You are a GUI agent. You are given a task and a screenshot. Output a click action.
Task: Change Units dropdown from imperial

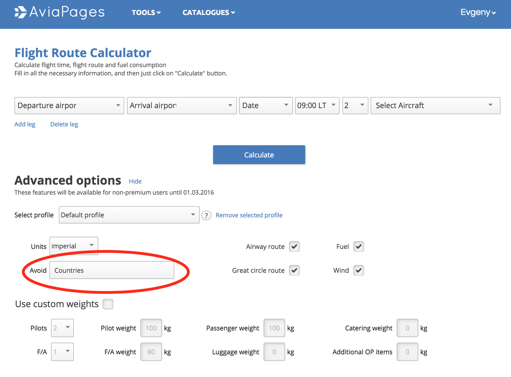tap(74, 246)
